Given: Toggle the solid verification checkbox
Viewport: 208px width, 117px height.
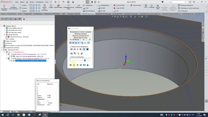Looking at the screenshot, I should click(x=71, y=46).
